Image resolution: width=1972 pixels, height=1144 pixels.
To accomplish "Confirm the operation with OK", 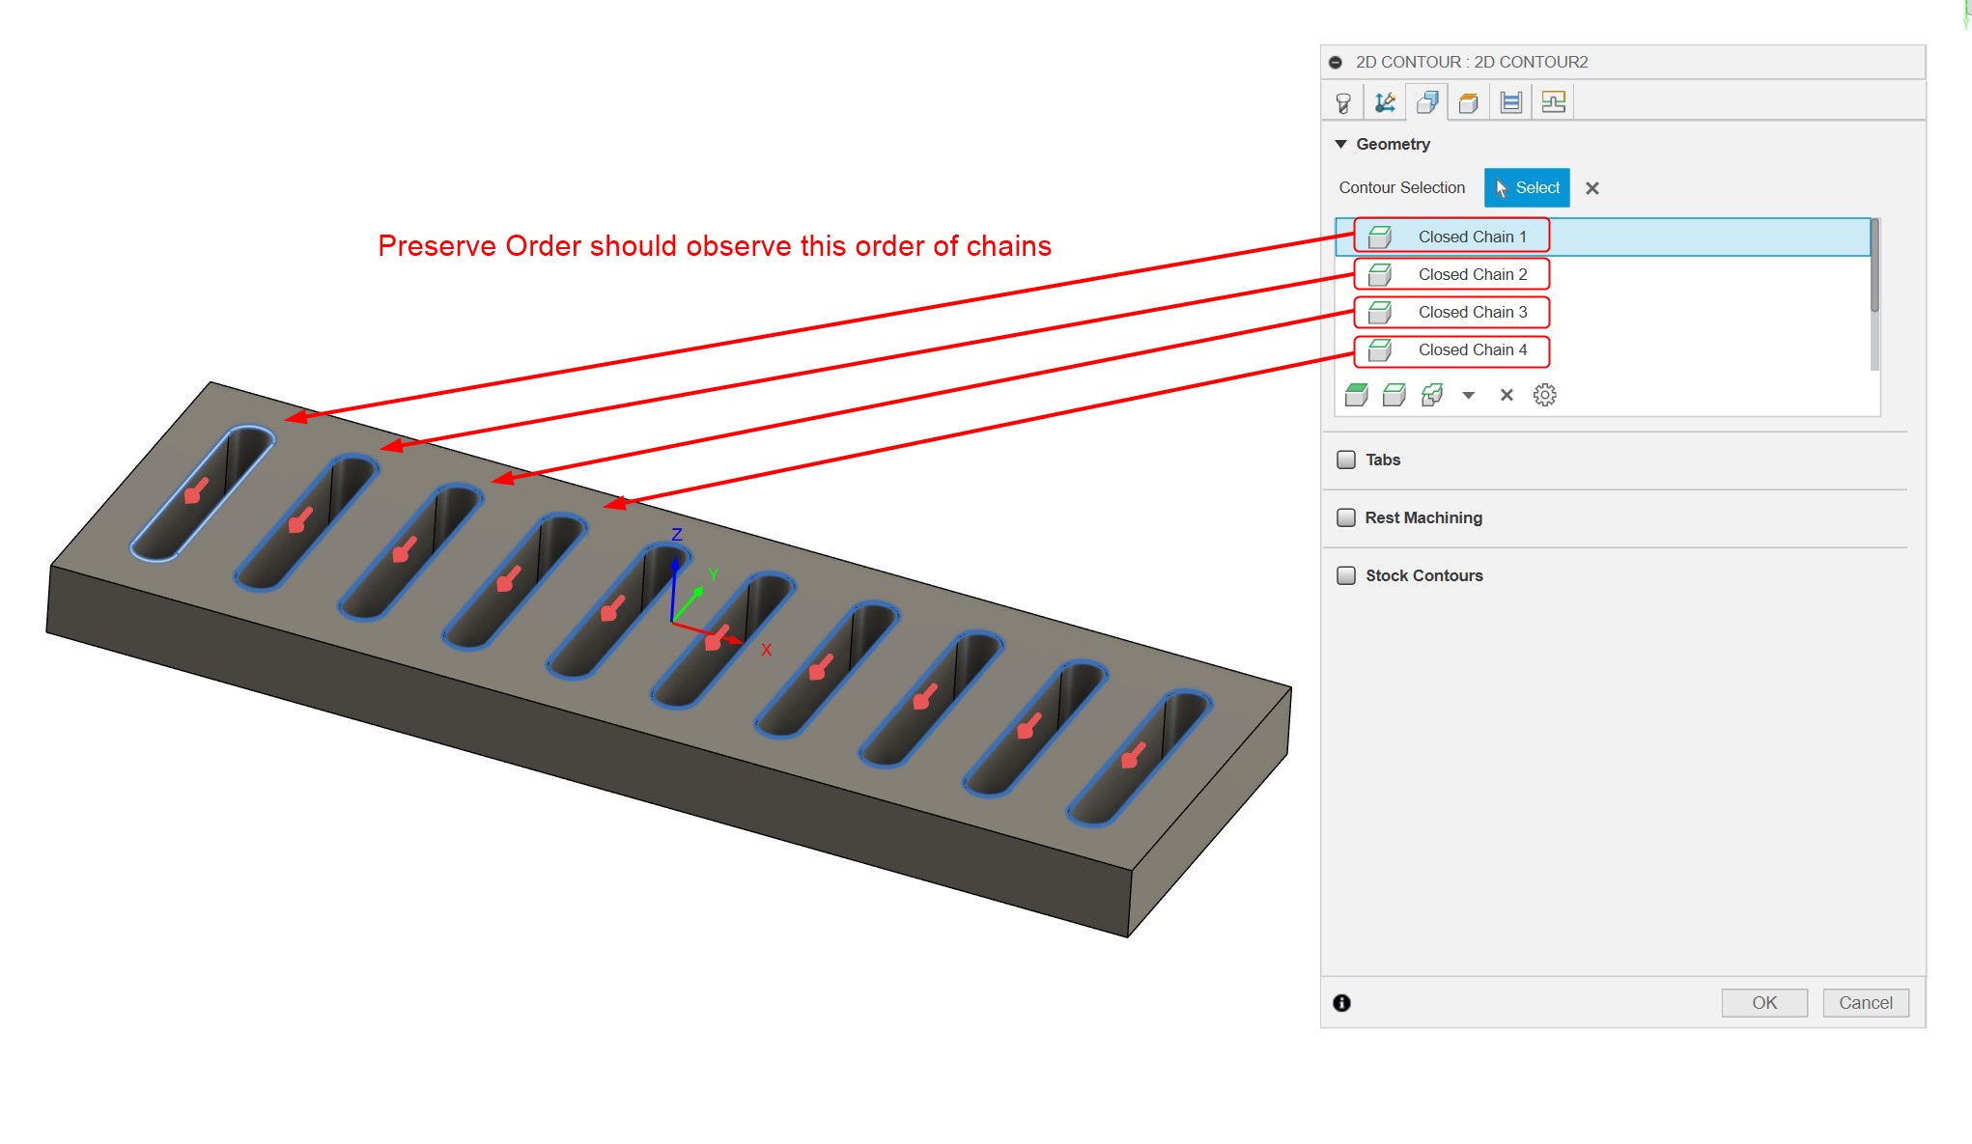I will tap(1764, 1002).
